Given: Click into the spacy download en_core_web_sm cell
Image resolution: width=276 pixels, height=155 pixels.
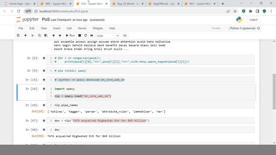Looking at the screenshot, I should (x=151, y=80).
